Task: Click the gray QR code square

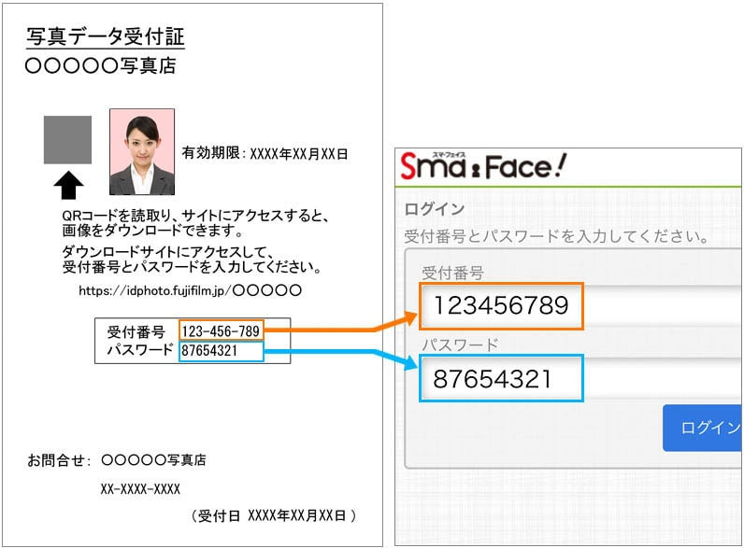Action: [x=67, y=139]
